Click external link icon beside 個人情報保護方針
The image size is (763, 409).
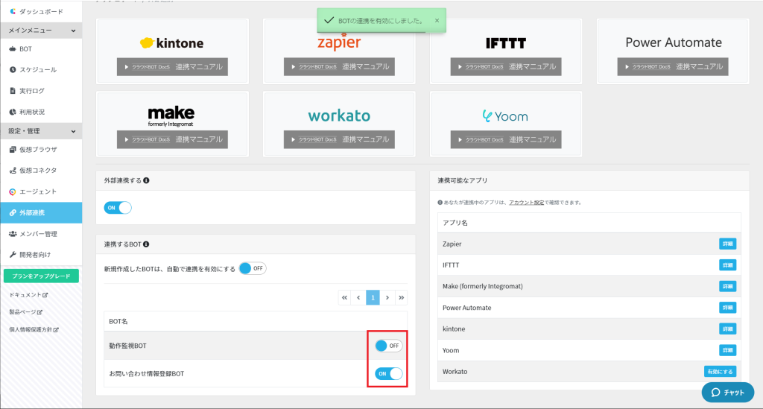click(x=56, y=329)
